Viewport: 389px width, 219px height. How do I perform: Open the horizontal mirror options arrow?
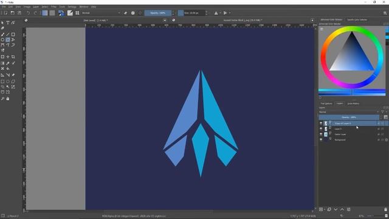coord(220,13)
